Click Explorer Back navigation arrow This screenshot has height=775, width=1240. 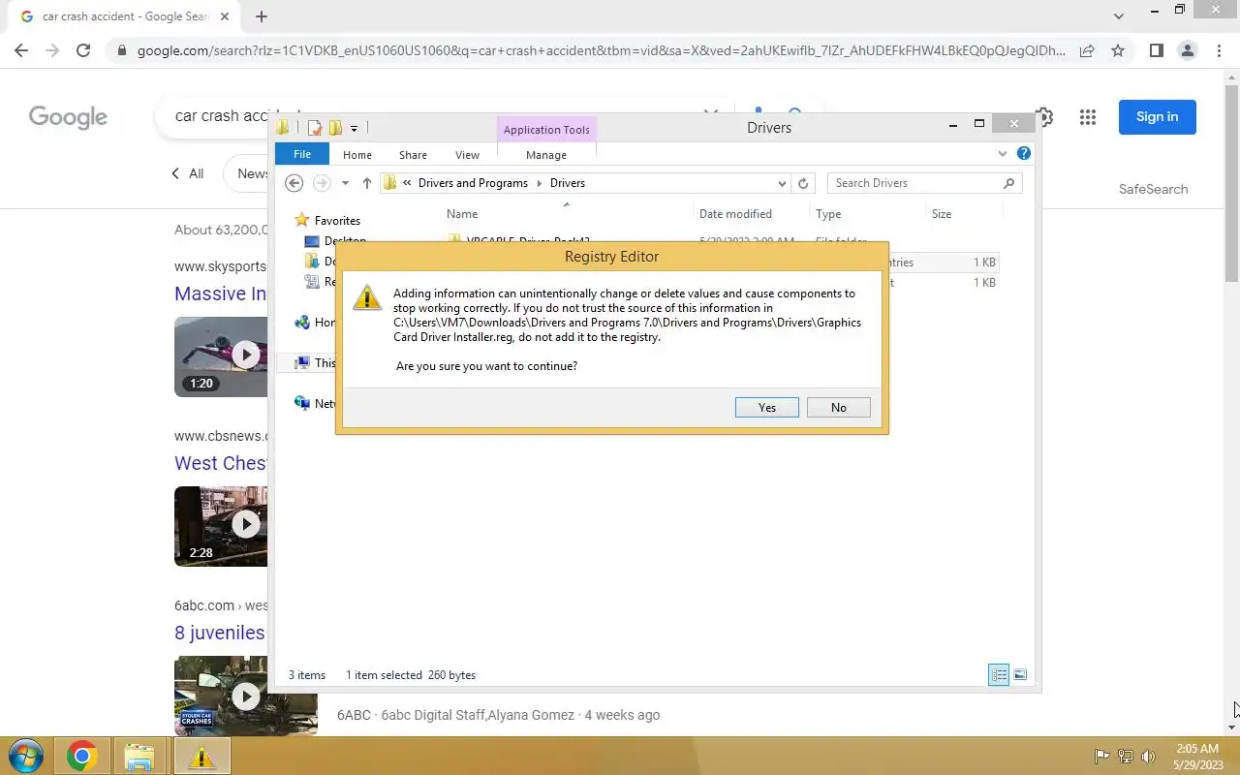[x=294, y=183]
